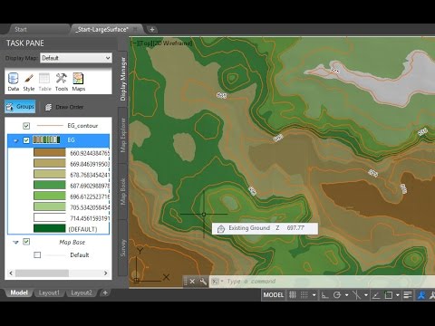The height and width of the screenshot is (326, 435).
Task: Click the Groups view button
Action: tap(20, 107)
